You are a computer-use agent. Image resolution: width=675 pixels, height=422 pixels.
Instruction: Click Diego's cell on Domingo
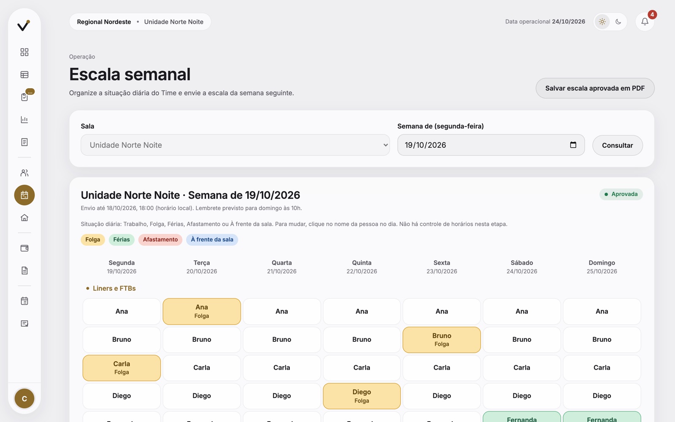pyautogui.click(x=602, y=396)
